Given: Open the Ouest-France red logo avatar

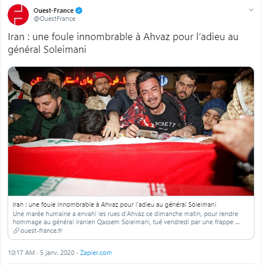Looking at the screenshot, I should click(x=18, y=15).
